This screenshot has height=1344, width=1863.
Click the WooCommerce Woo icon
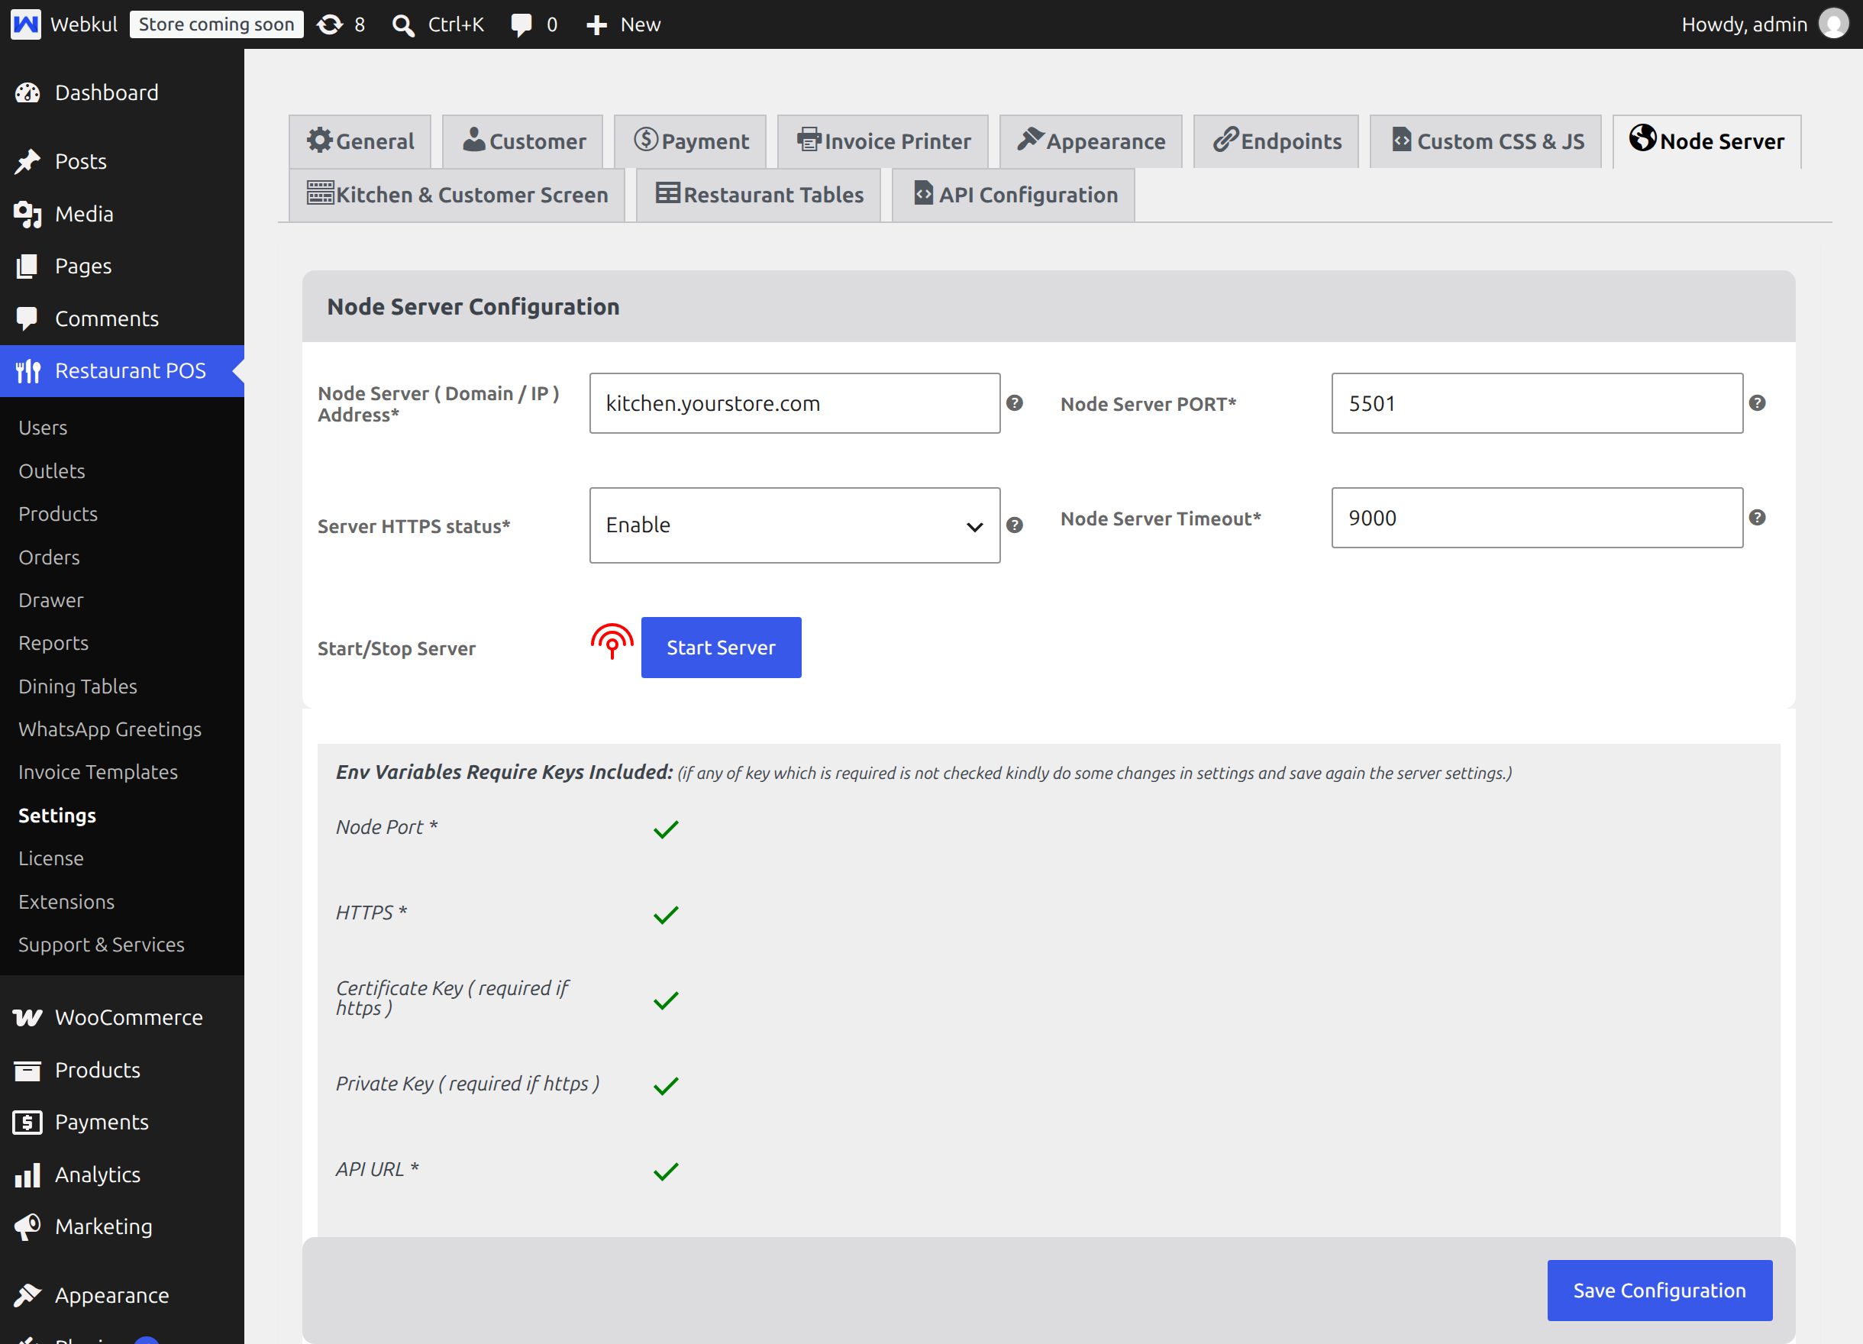pos(27,1018)
